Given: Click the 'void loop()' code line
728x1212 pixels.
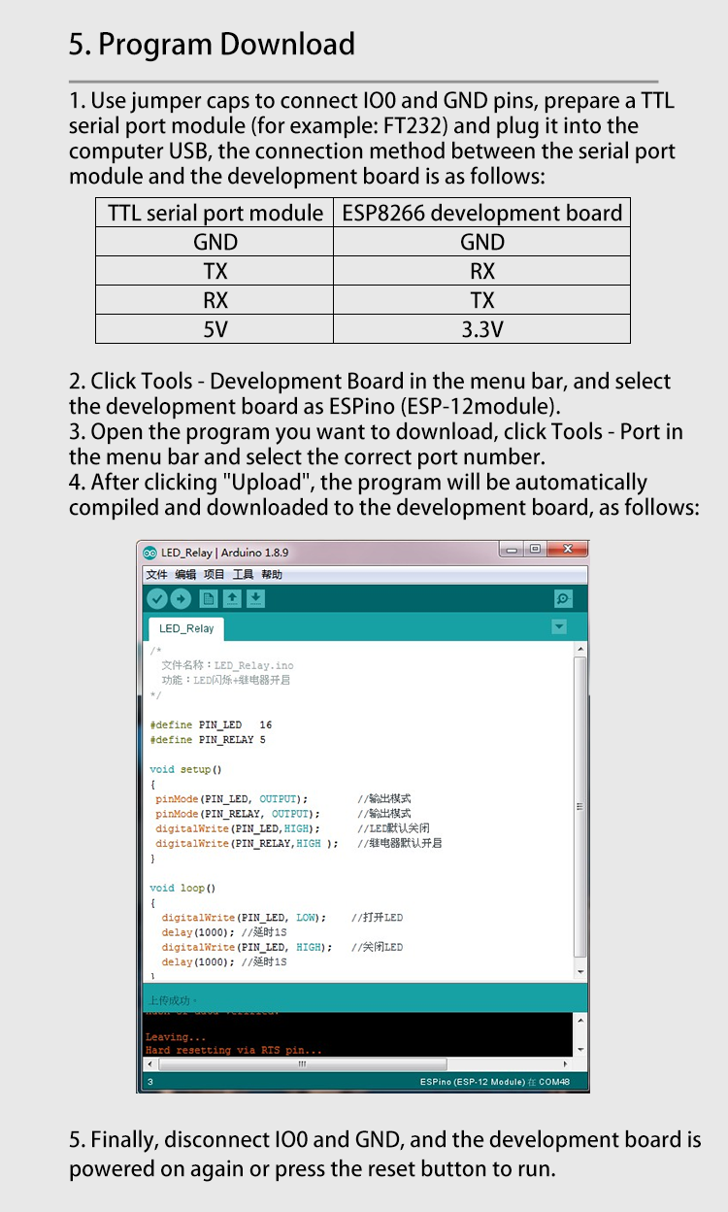Looking at the screenshot, I should tap(182, 888).
